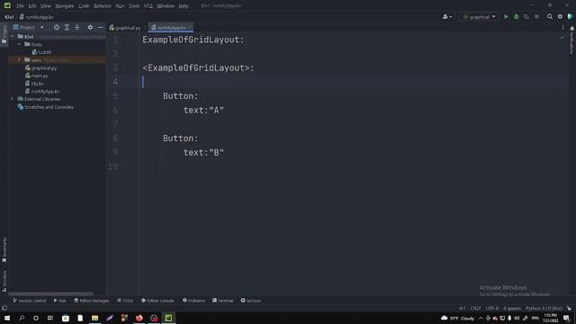Open the TODO tool window

[125, 301]
